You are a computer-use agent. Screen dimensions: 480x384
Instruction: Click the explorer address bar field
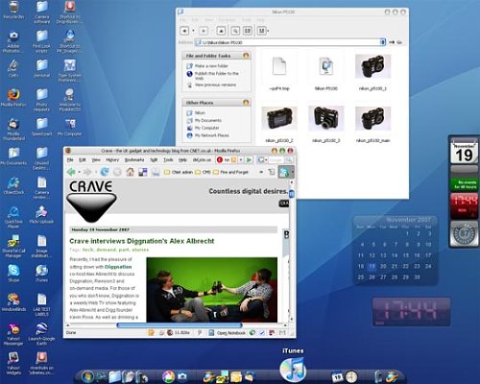point(290,42)
